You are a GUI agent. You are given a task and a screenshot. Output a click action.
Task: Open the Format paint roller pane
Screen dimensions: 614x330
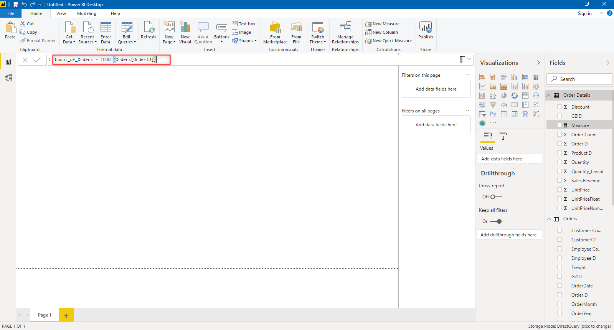point(503,136)
